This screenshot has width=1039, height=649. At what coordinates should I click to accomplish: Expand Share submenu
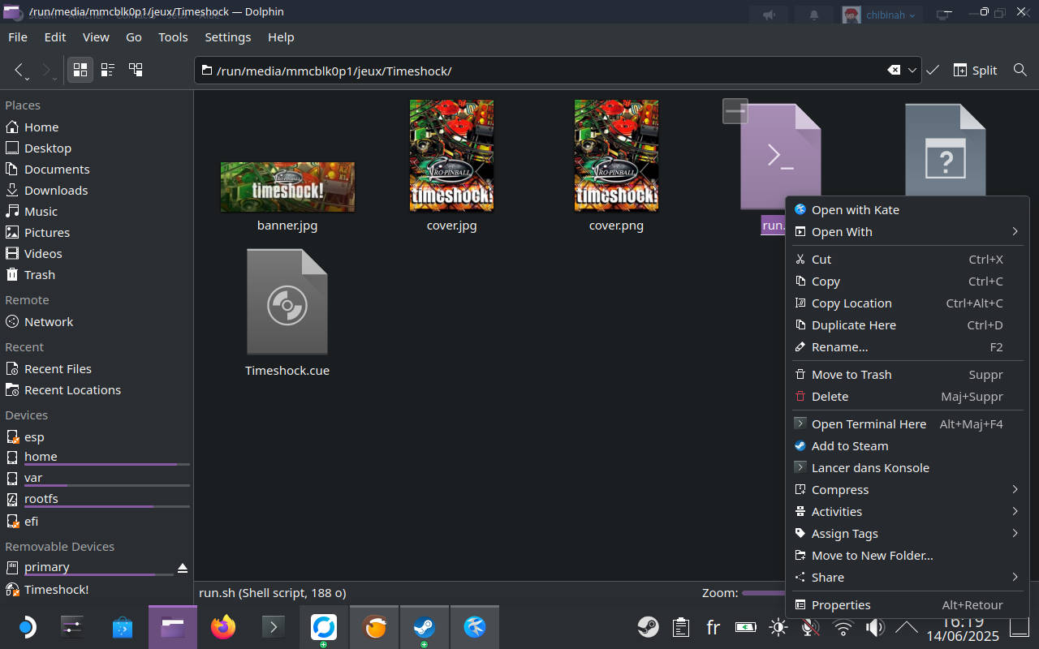coord(907,578)
